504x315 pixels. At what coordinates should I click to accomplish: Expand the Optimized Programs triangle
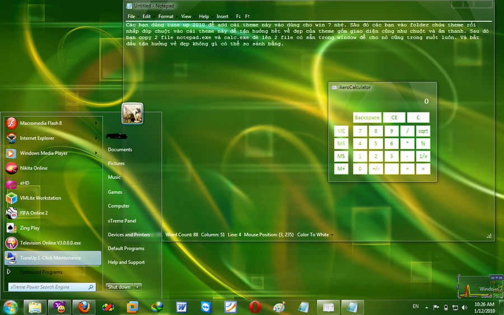(8, 272)
